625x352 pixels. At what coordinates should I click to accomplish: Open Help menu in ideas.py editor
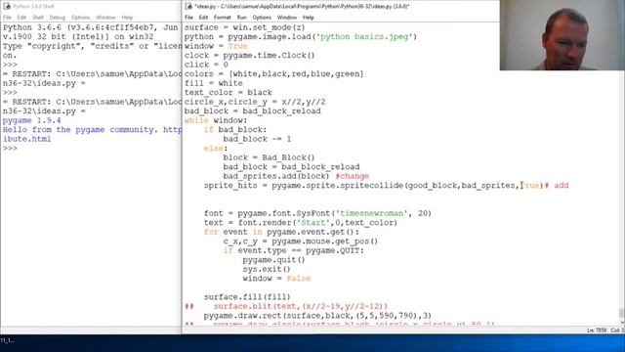pos(309,18)
